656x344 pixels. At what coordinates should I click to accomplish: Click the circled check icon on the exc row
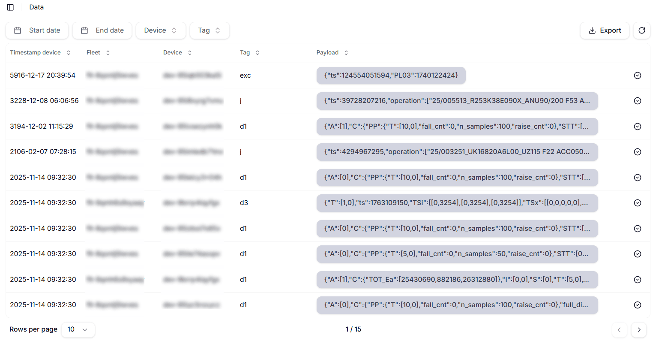(x=637, y=75)
